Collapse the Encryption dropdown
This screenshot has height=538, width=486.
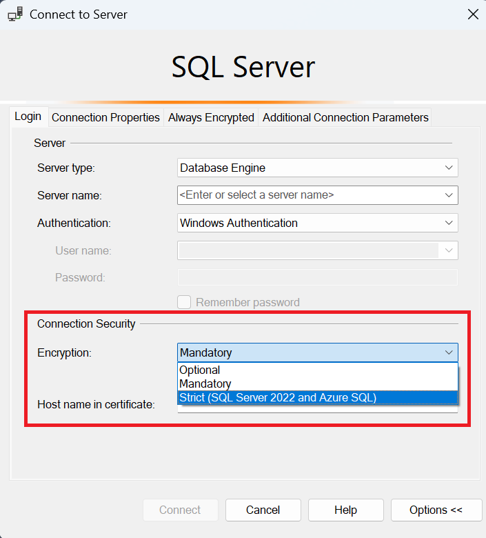[x=449, y=352]
